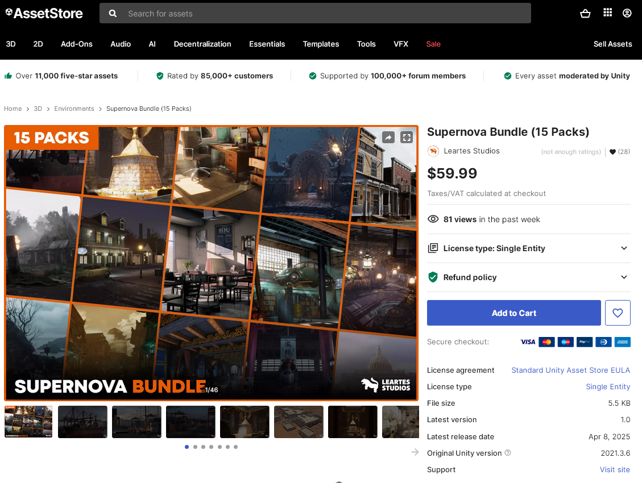This screenshot has width=642, height=483.
Task: Open the VFX menu
Action: tap(401, 44)
